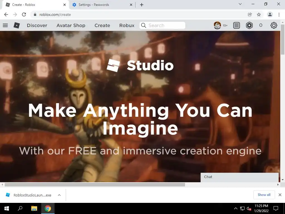Reload the current page
This screenshot has height=214, width=285.
click(24, 14)
